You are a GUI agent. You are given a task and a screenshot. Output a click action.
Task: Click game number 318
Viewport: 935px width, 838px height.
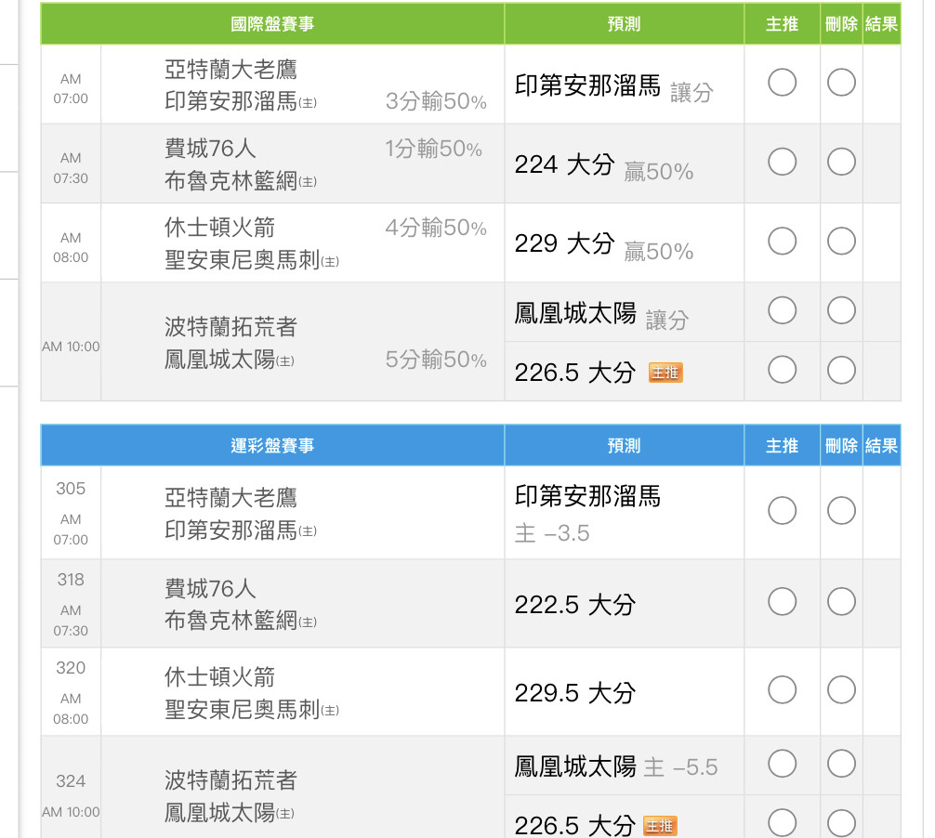pyautogui.click(x=71, y=580)
